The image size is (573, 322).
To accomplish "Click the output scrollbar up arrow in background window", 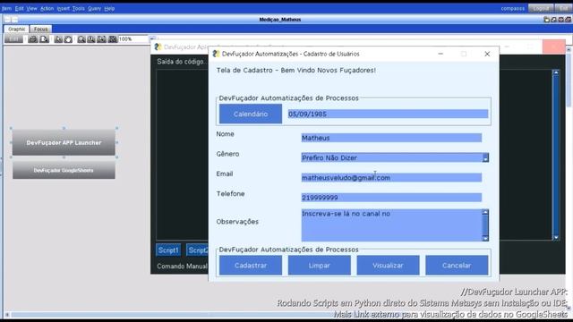I will pyautogui.click(x=556, y=72).
